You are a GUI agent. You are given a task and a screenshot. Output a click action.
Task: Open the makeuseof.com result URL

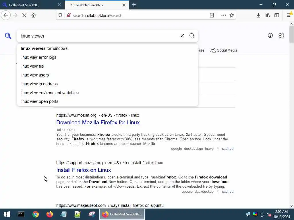point(110,205)
